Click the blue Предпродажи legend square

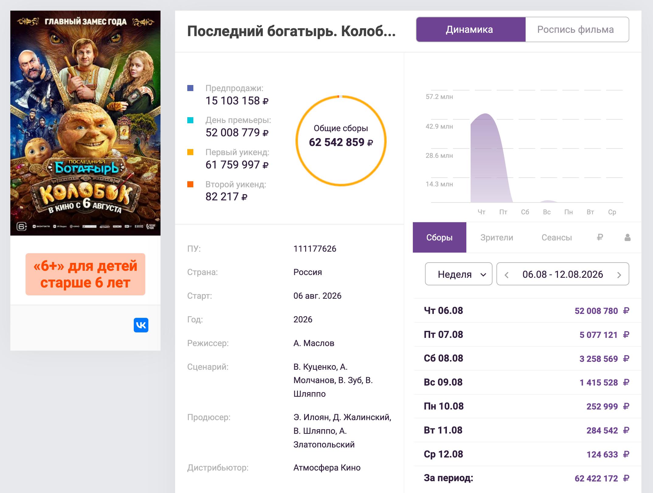pos(190,88)
